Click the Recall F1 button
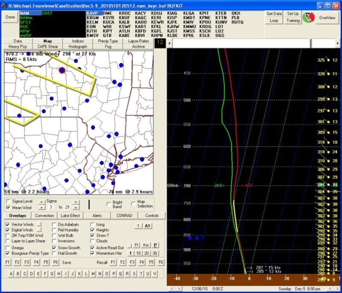The width and height of the screenshot is (342, 293). point(113,262)
